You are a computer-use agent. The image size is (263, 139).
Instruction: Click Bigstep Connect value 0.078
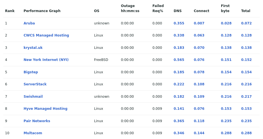[199, 72]
